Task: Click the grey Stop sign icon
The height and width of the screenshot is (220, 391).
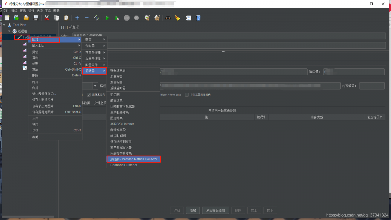Action: click(127, 18)
